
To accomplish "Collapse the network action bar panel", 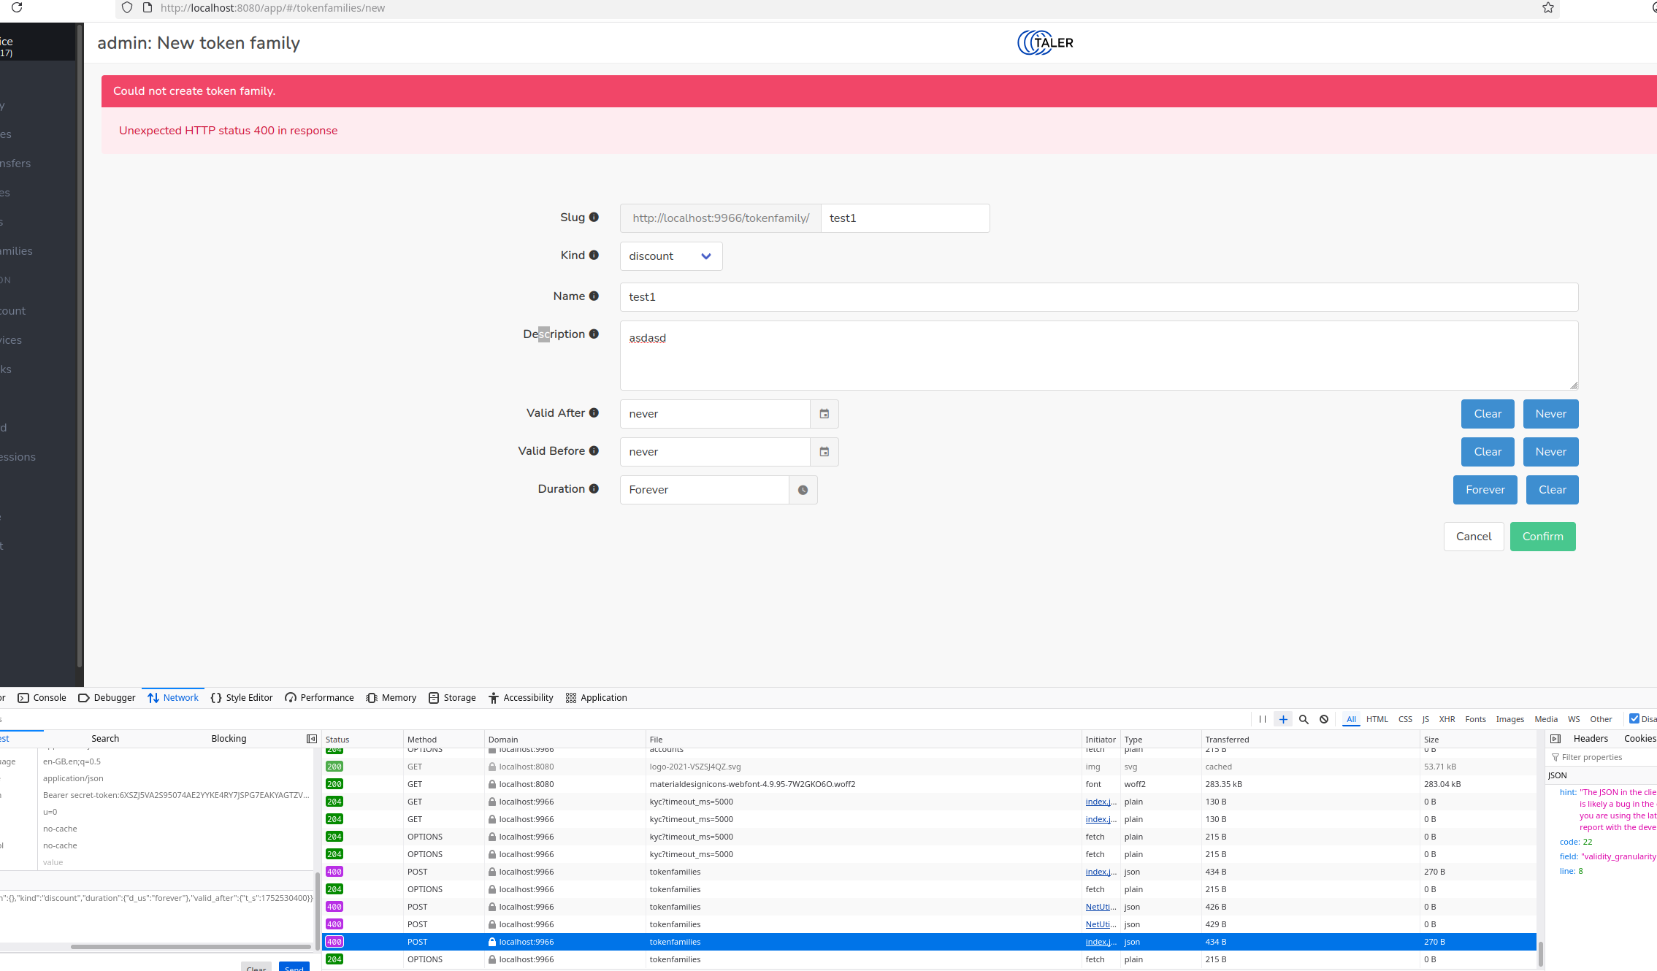I will pyautogui.click(x=312, y=739).
